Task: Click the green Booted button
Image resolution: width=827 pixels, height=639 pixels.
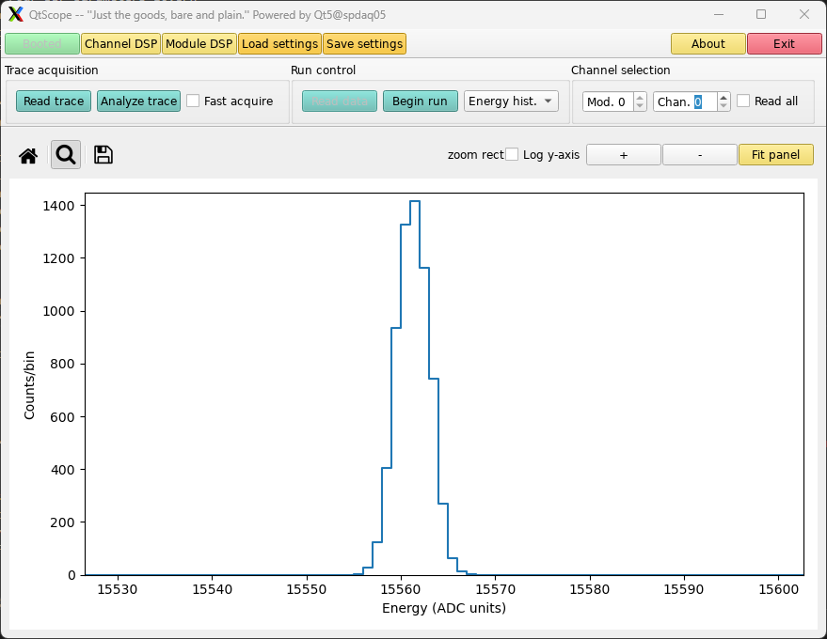Action: pos(42,44)
